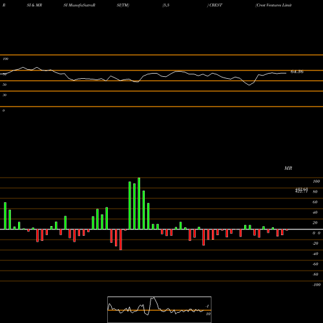Click the '40' label on the MR axis
This screenshot has height=323, width=323.
[x=315, y=213]
